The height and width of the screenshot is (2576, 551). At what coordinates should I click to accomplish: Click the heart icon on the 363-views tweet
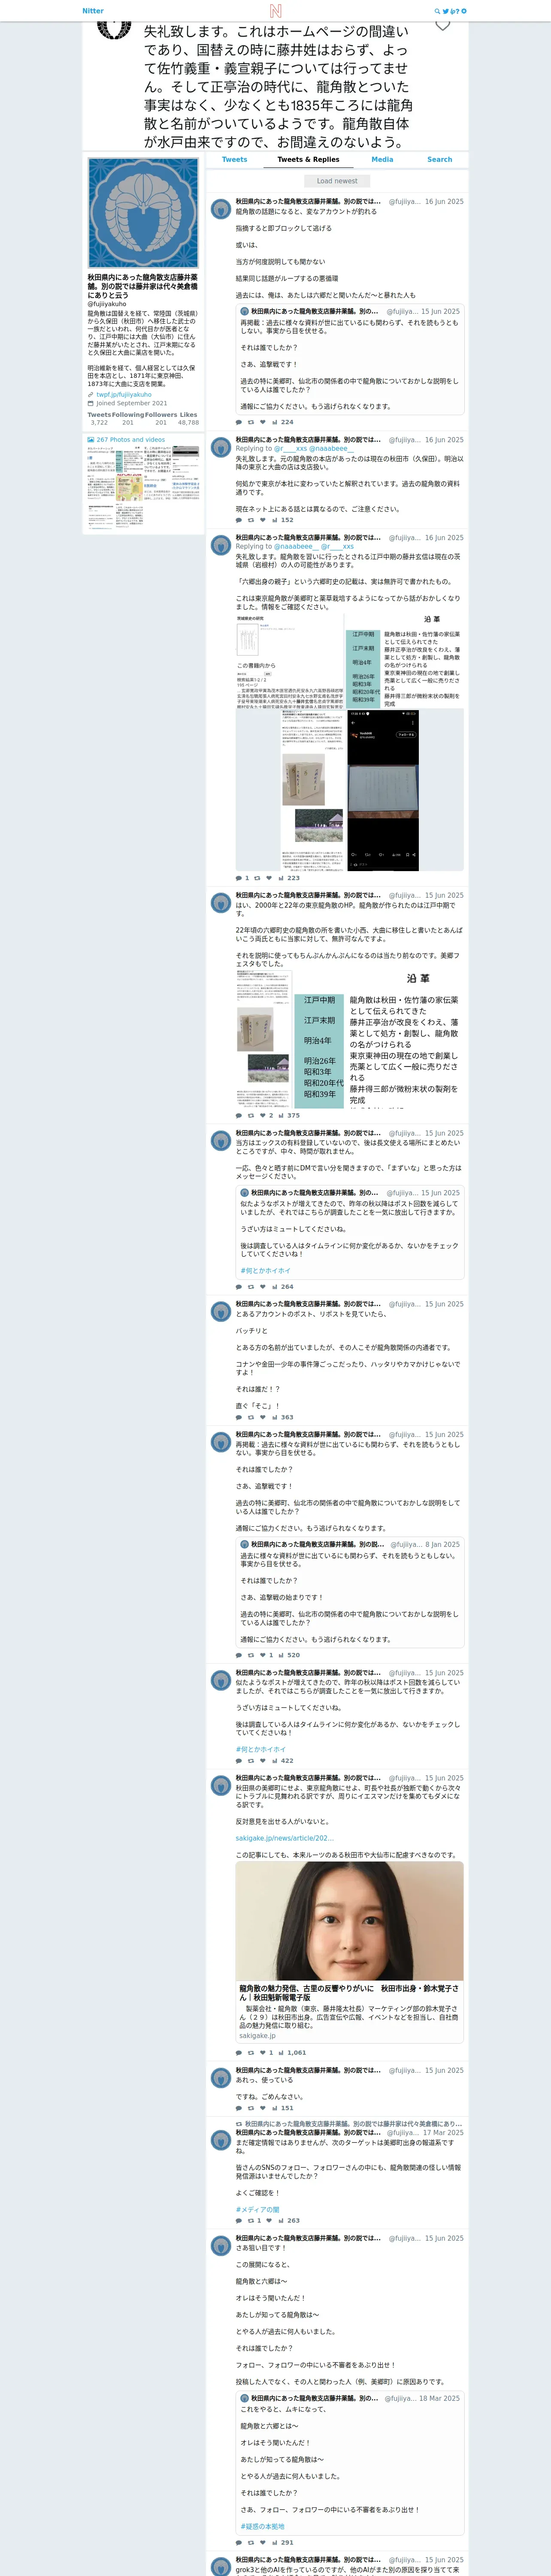[x=263, y=1417]
